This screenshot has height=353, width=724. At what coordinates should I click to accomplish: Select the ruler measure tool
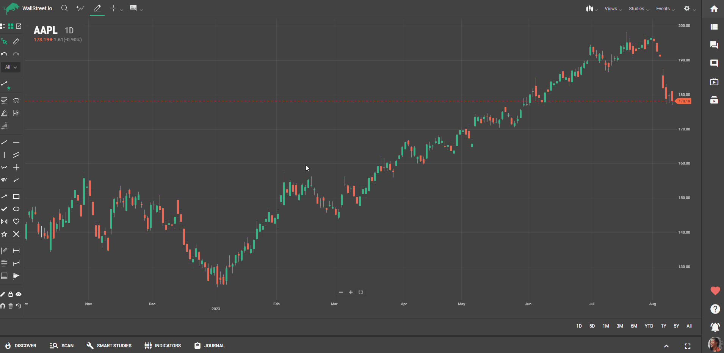click(16, 41)
